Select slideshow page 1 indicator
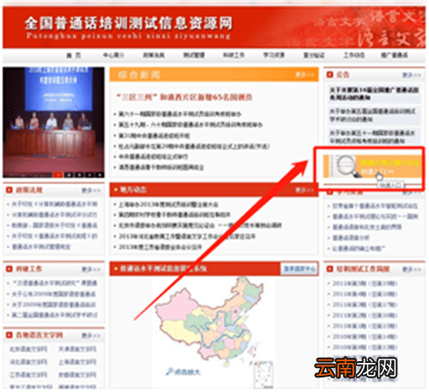This screenshot has width=429, height=392. (58, 175)
